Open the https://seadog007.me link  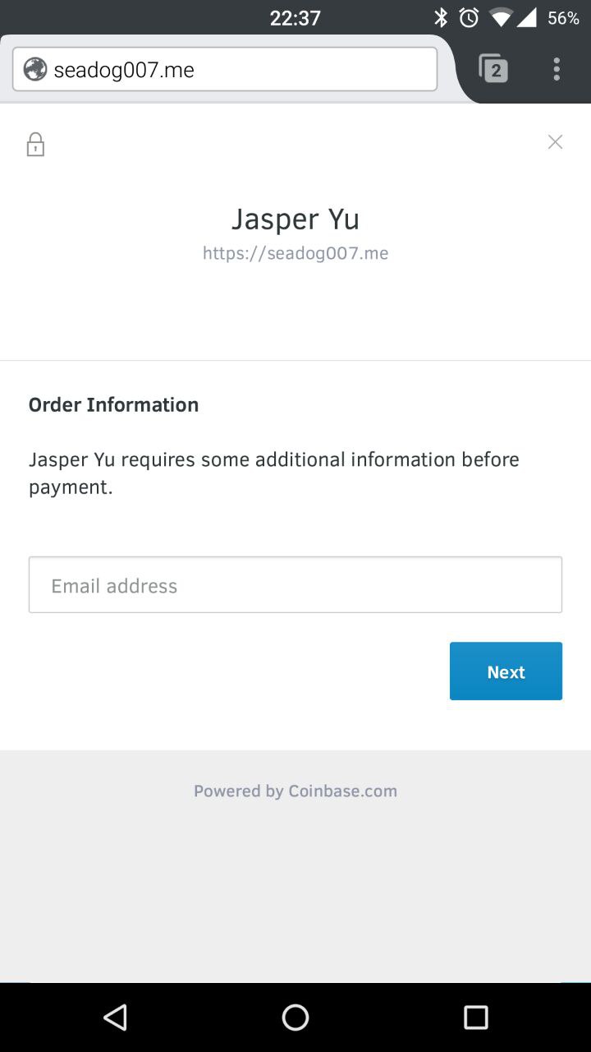[295, 253]
